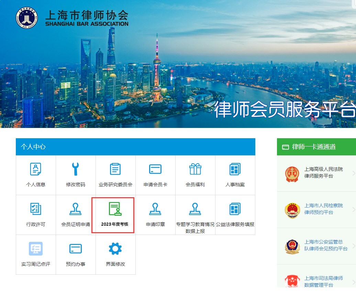This screenshot has height=296, width=356.
Task: Click the 人事档案 archive icon
Action: (235, 169)
